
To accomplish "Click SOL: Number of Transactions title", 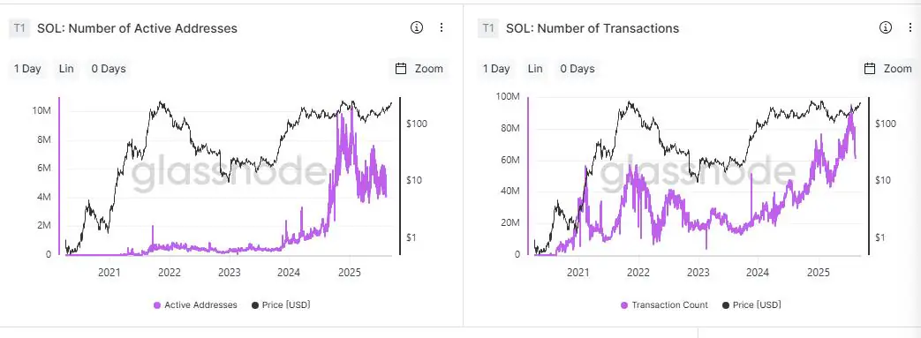I will point(593,28).
